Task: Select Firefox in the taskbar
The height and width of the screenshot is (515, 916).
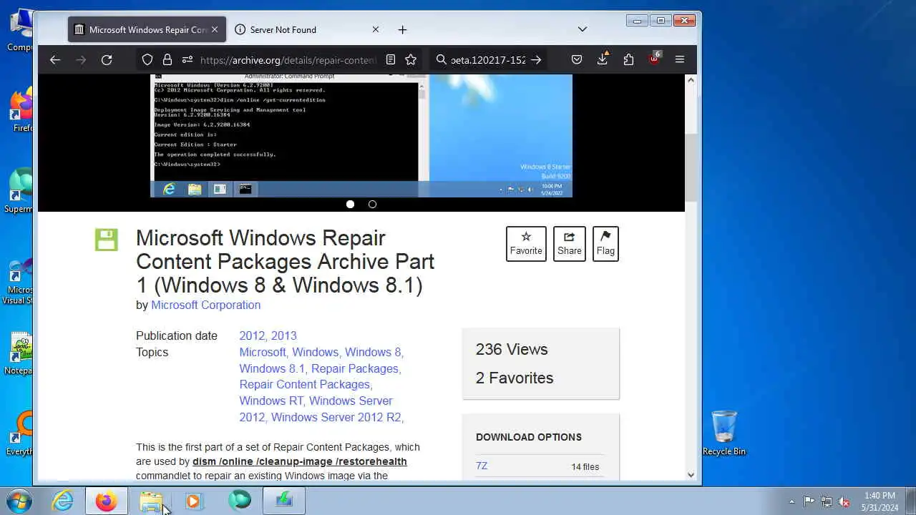Action: coord(106,501)
